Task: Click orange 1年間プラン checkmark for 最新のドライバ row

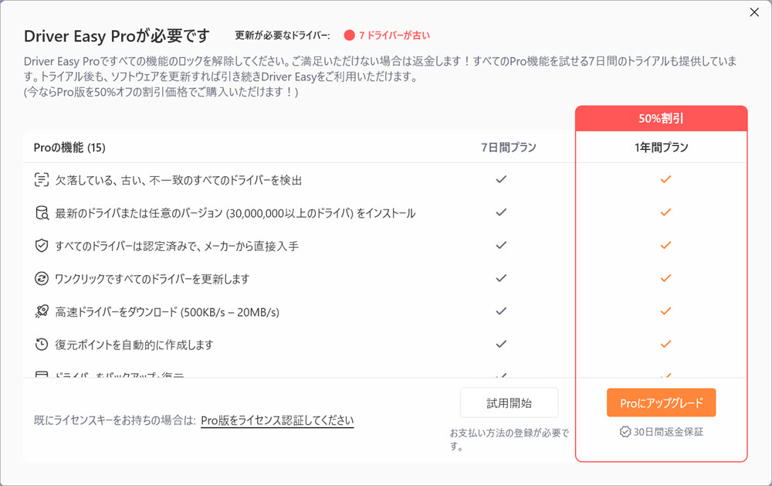Action: click(665, 212)
